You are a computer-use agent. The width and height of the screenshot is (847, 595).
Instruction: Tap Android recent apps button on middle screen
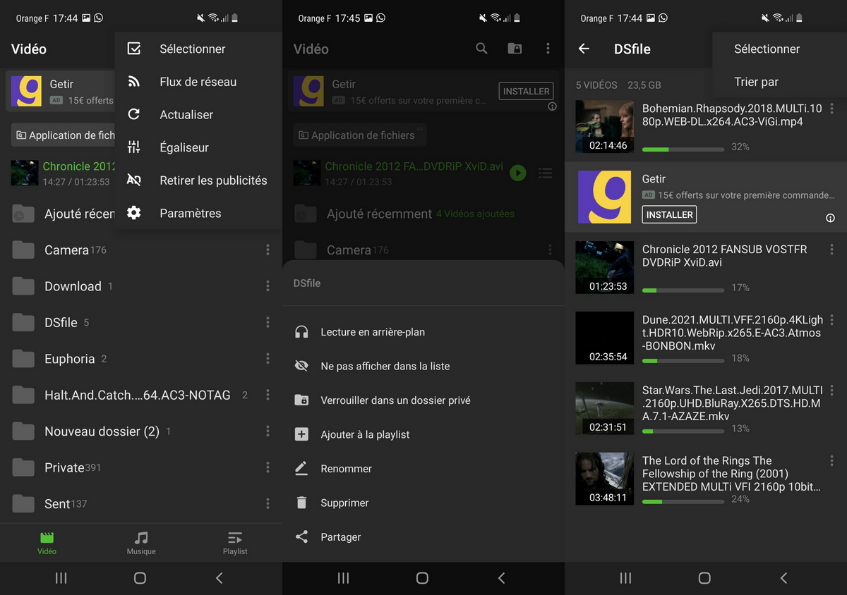(344, 578)
